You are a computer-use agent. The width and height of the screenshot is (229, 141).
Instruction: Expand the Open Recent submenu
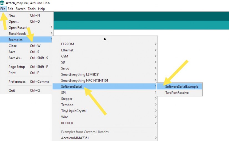pos(18,28)
